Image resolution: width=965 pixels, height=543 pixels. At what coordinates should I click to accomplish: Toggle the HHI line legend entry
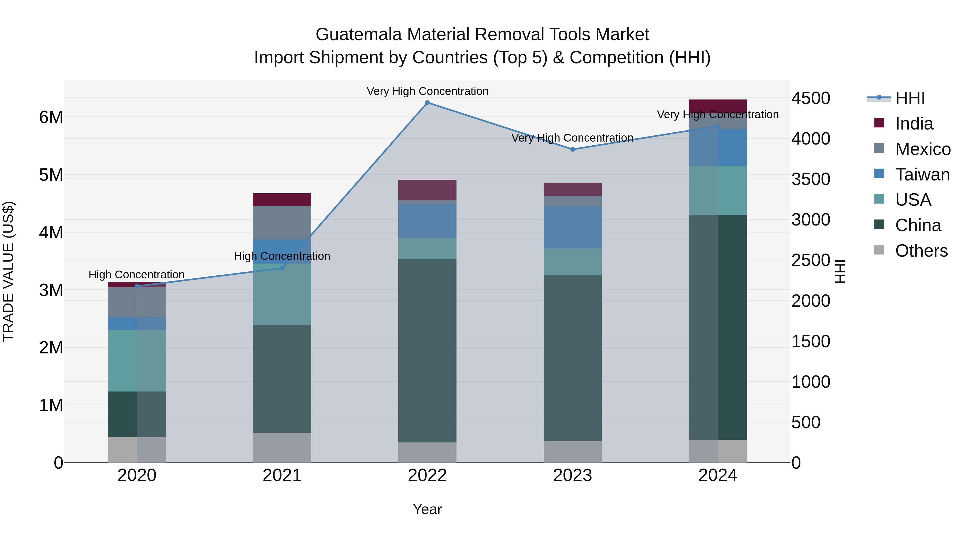[x=896, y=98]
